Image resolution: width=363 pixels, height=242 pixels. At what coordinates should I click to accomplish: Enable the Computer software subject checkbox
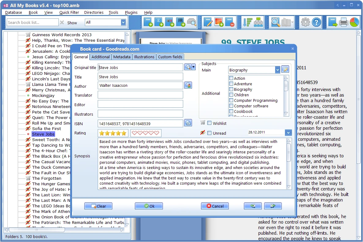click(x=231, y=106)
